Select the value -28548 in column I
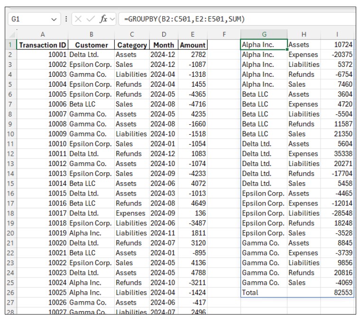This screenshot has height=325, width=360. [337, 214]
